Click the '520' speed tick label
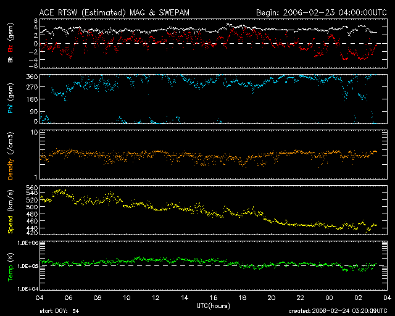 point(32,200)
